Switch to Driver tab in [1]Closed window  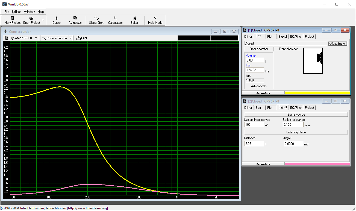pyautogui.click(x=248, y=36)
